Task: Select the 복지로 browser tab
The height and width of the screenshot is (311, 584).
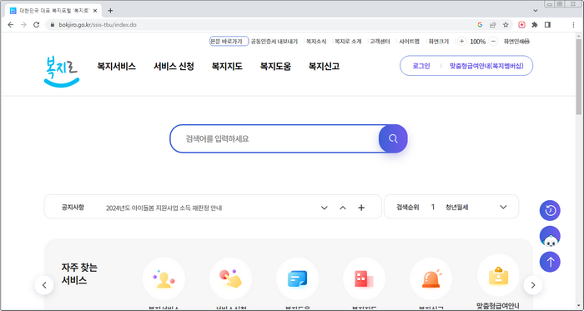Action: (53, 11)
